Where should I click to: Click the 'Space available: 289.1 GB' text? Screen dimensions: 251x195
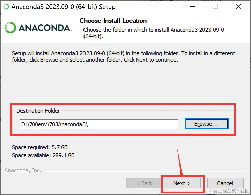[43, 155]
